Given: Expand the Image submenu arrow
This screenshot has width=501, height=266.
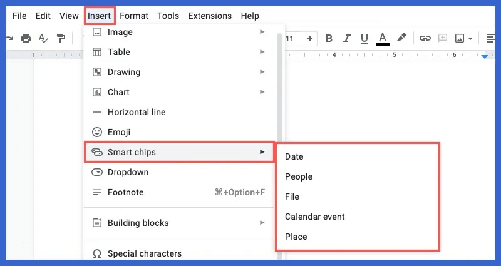Looking at the screenshot, I should [x=262, y=32].
